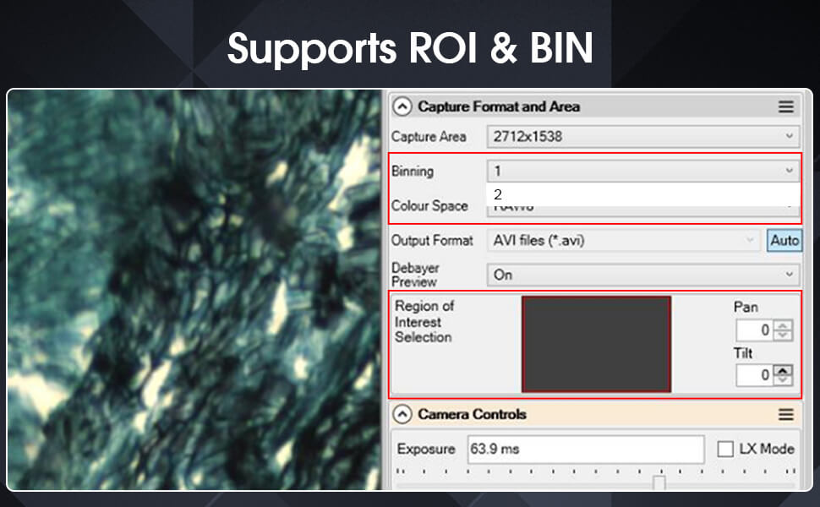
Task: Open the Camera Controls hamburger menu
Action: coord(785,415)
